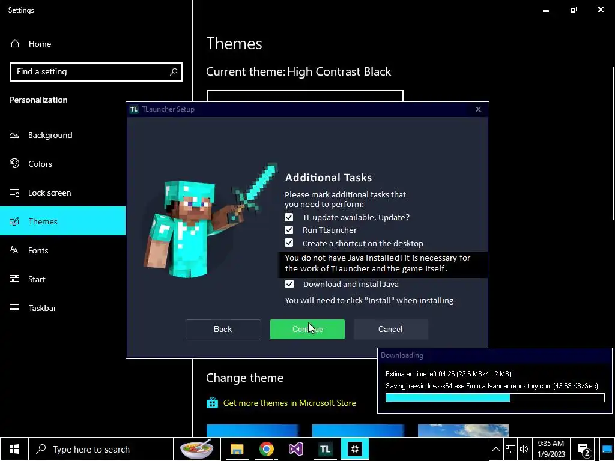Open Visual Studio from the taskbar
Image resolution: width=615 pixels, height=461 pixels.
(x=295, y=449)
